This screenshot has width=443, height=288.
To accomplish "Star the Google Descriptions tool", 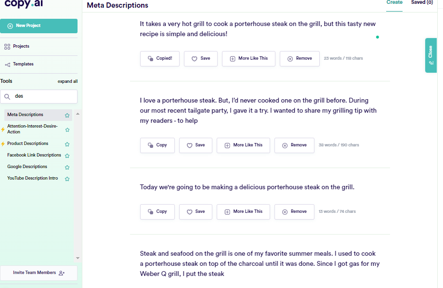I will [67, 167].
